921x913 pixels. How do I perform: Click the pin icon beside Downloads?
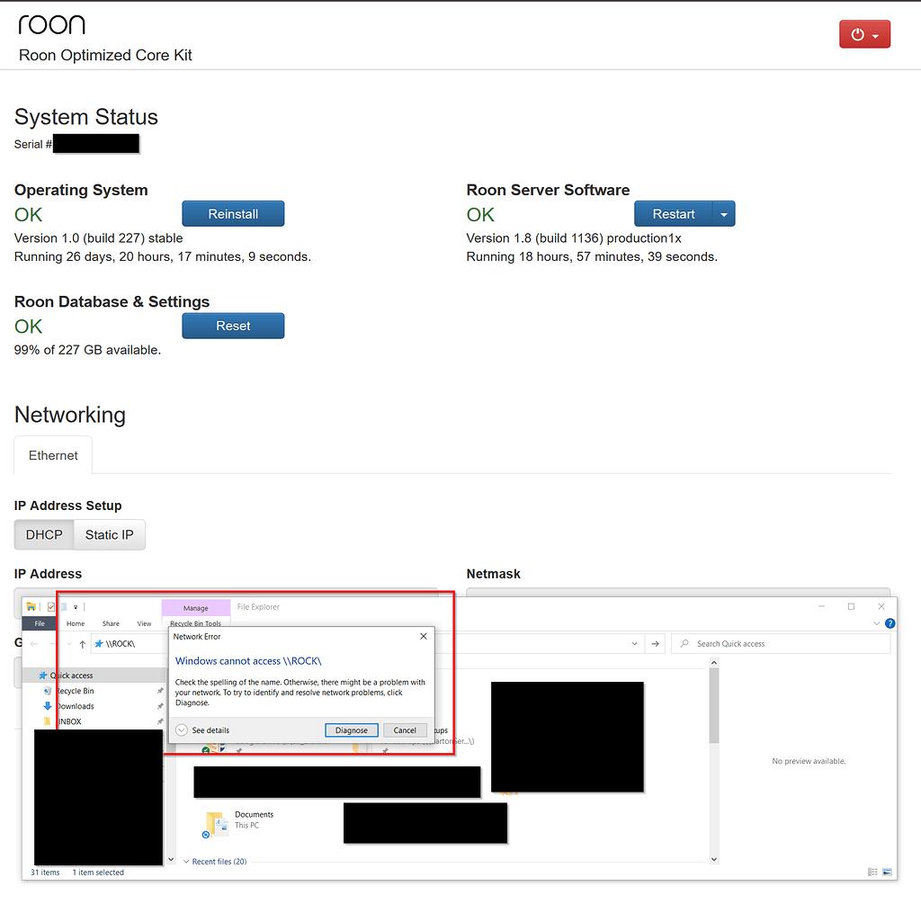pos(160,706)
